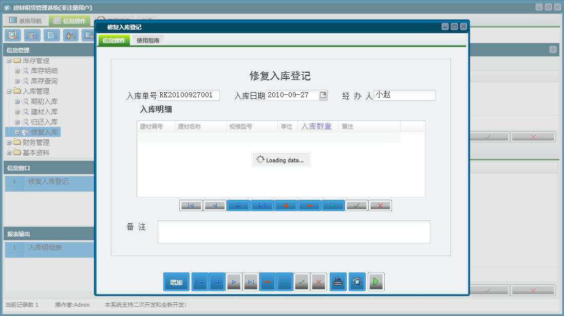Expand the 基本资料 tree folder
564x316 pixels.
9,153
